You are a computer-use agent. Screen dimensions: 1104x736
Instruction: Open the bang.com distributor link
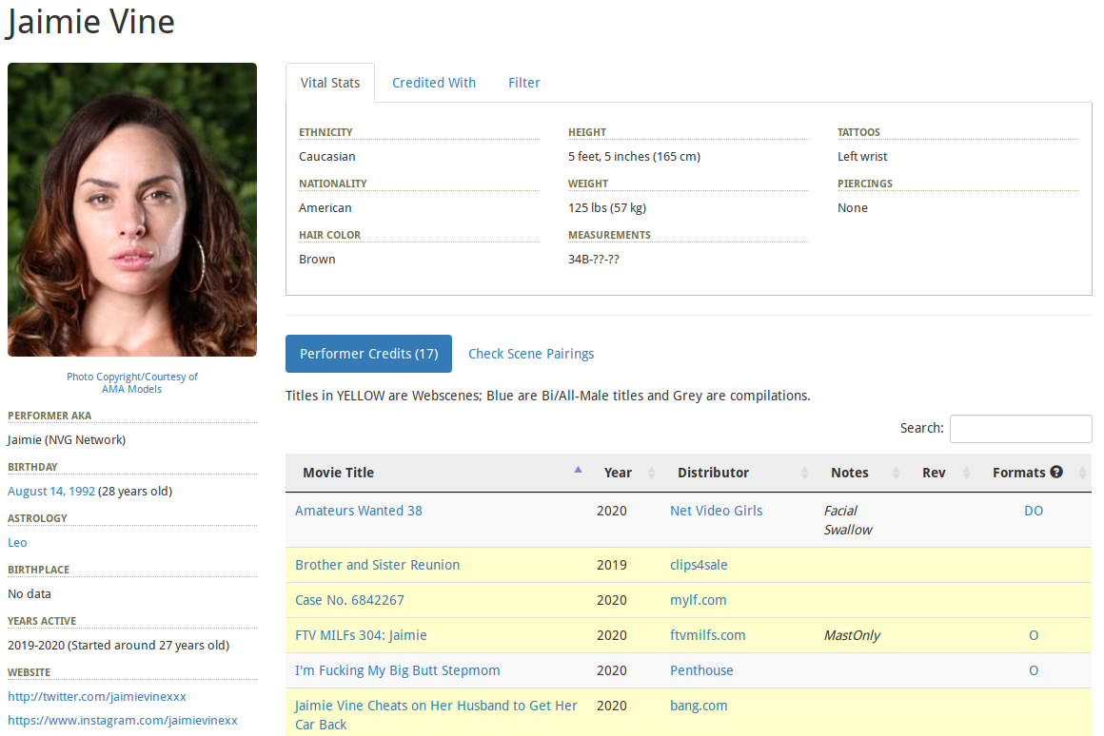pos(699,706)
